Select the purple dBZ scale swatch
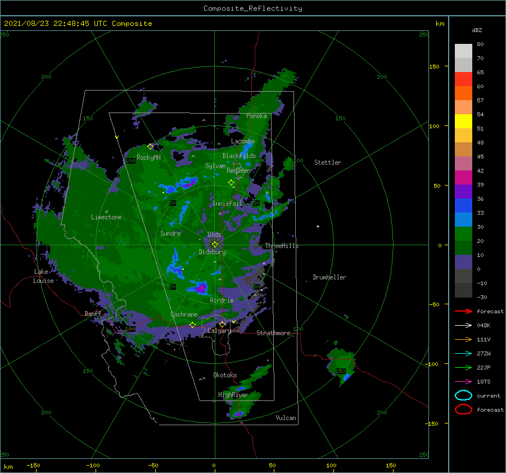Screen dimensions: 506x473 [x=463, y=191]
